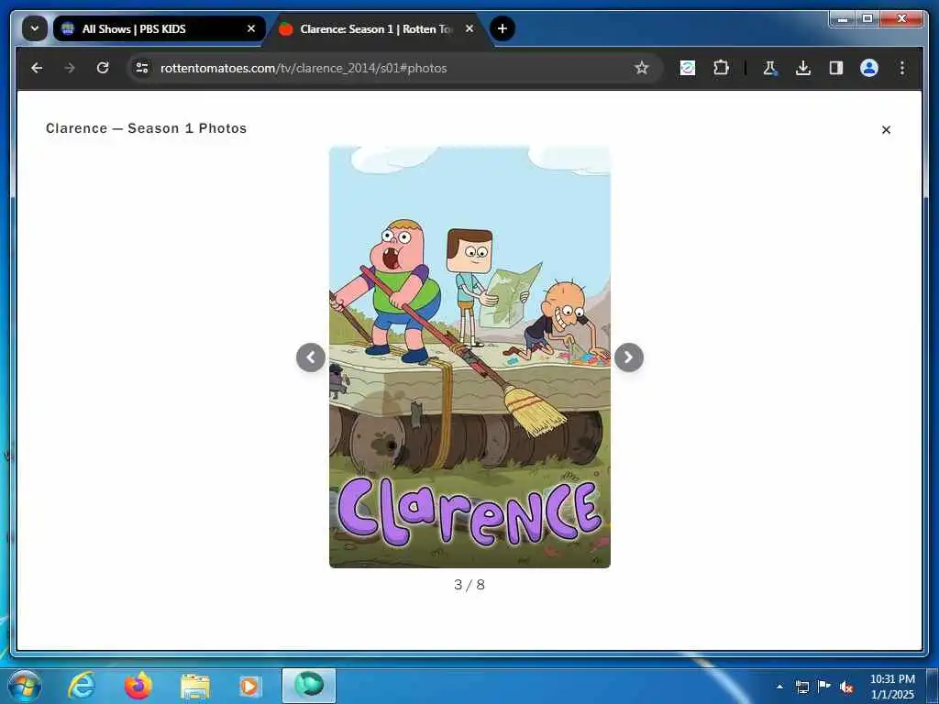Open site information icon in address bar
Viewport: 939px width, 704px height.
142,68
